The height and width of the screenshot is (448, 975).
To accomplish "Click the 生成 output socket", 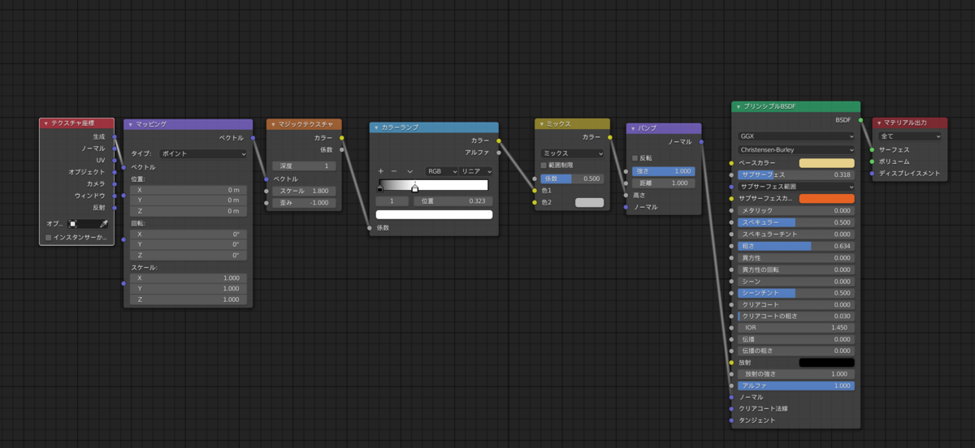I will (x=115, y=136).
